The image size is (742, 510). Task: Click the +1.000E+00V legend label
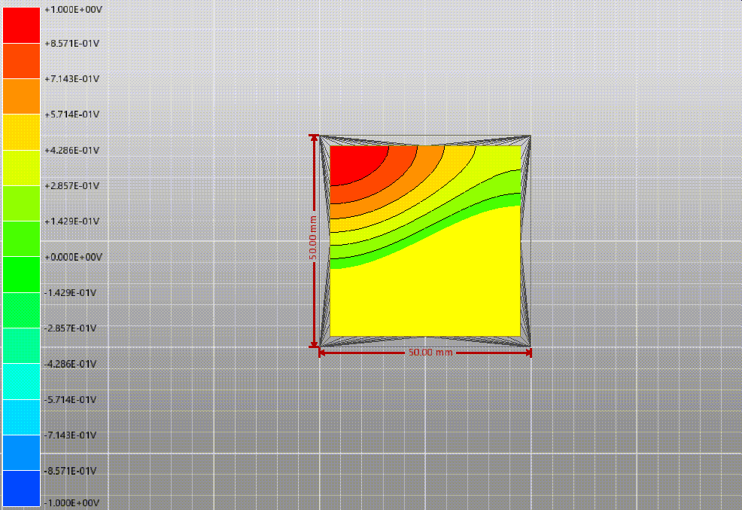point(73,10)
